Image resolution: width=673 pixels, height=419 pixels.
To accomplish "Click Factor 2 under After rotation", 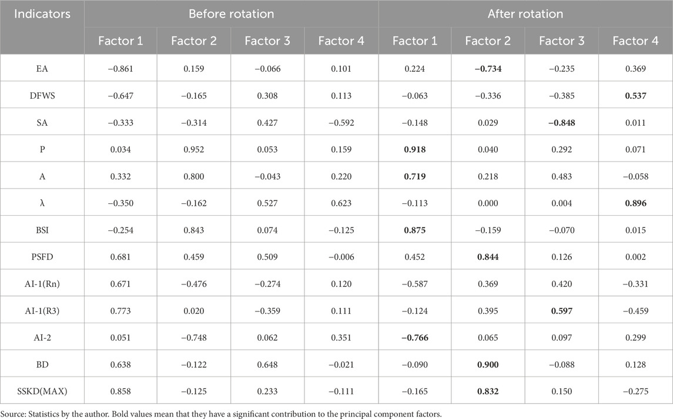I will point(488,41).
